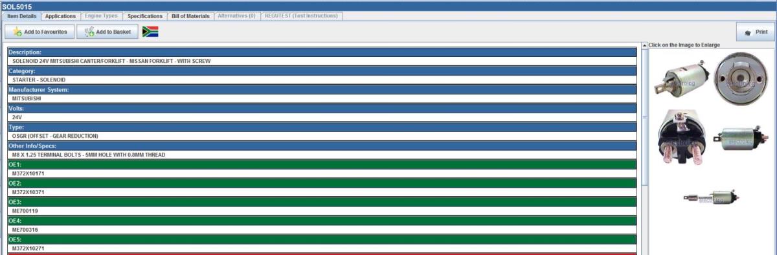
Task: Select the 24V volts value
Action: click(x=17, y=117)
